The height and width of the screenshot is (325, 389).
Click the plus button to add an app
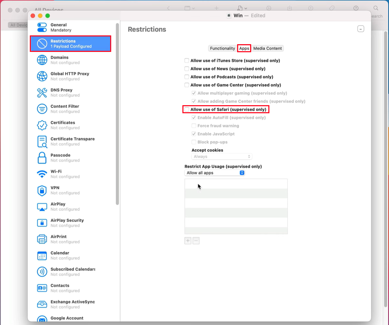[188, 241]
